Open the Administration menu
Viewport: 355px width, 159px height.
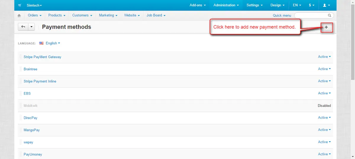click(x=226, y=5)
